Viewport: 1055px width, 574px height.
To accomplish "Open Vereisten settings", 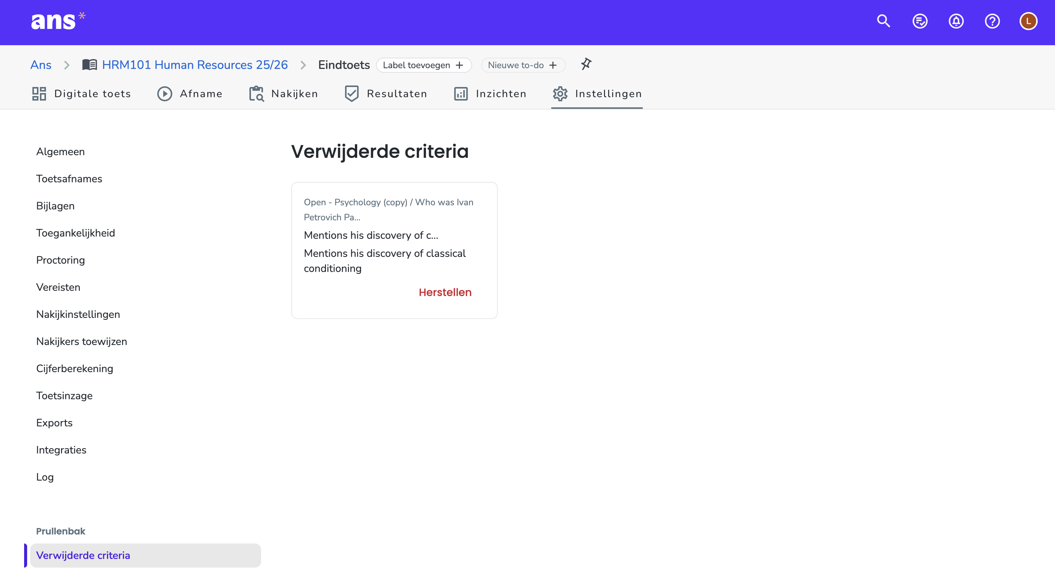I will coord(58,287).
